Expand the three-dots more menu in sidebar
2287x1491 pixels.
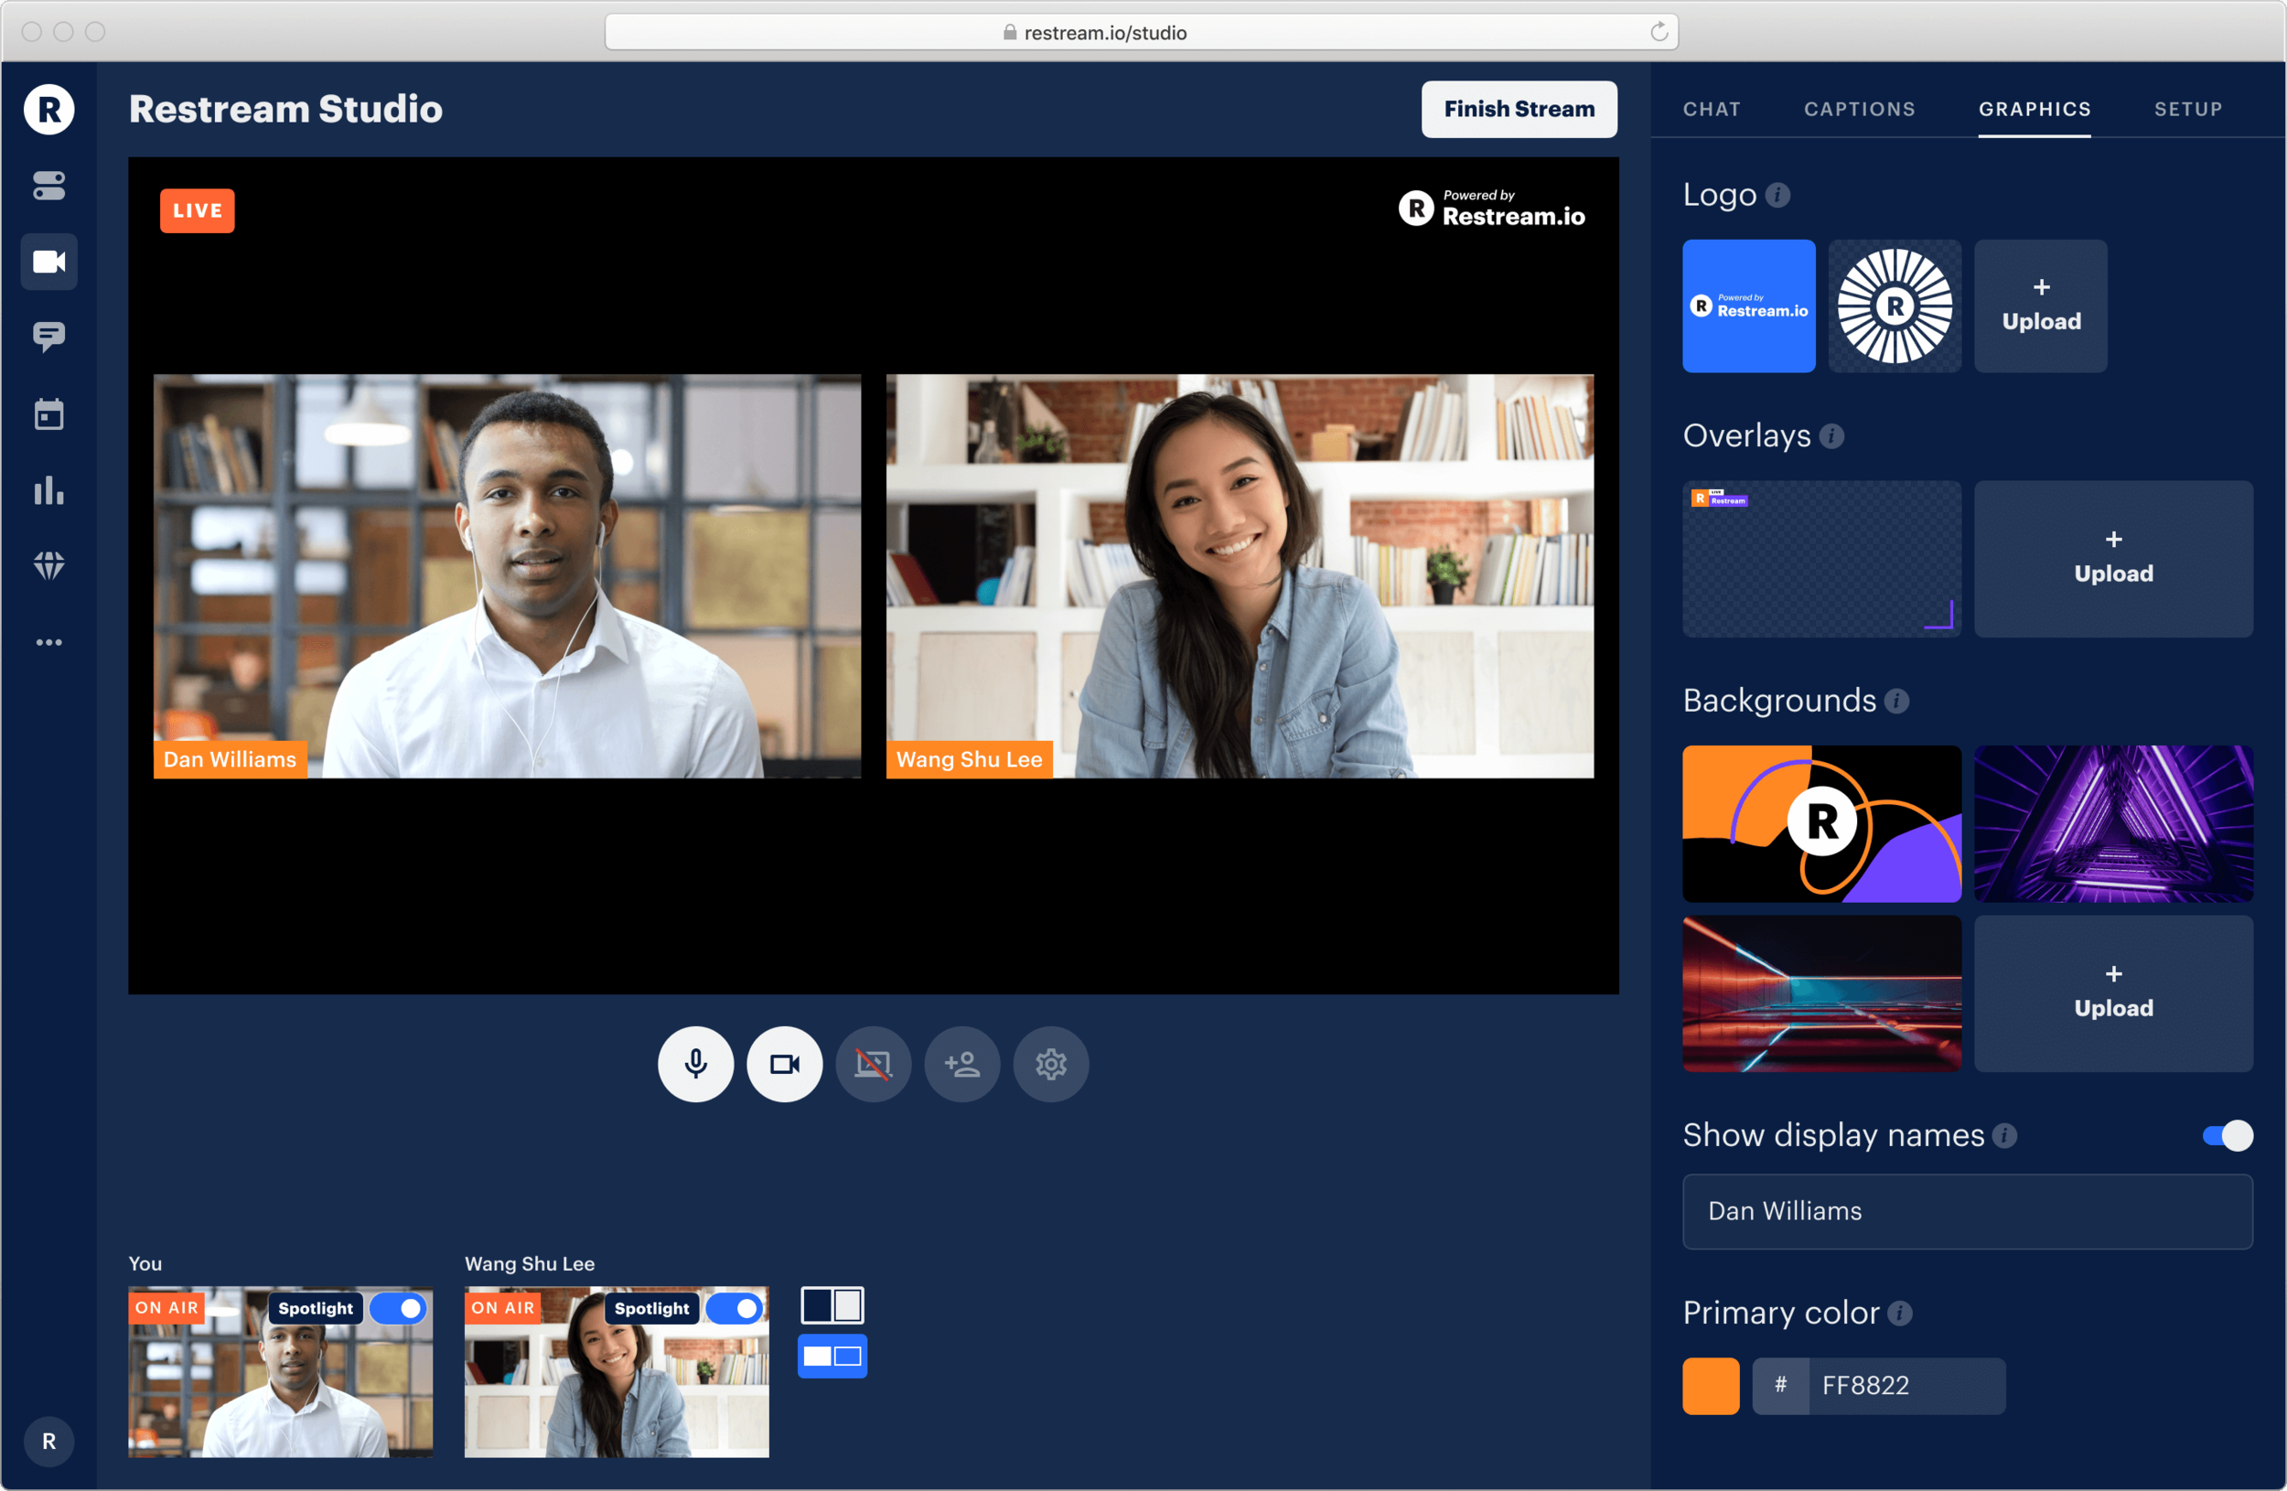49,642
